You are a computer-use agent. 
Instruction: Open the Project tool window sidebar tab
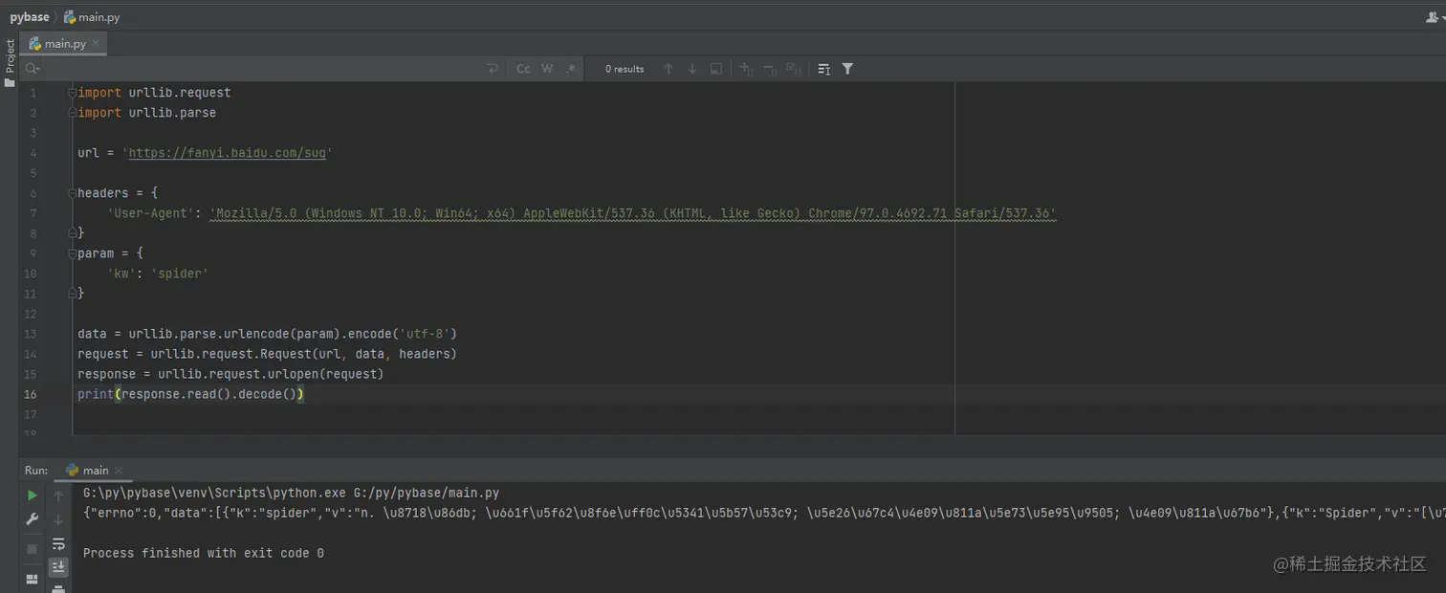click(x=10, y=56)
